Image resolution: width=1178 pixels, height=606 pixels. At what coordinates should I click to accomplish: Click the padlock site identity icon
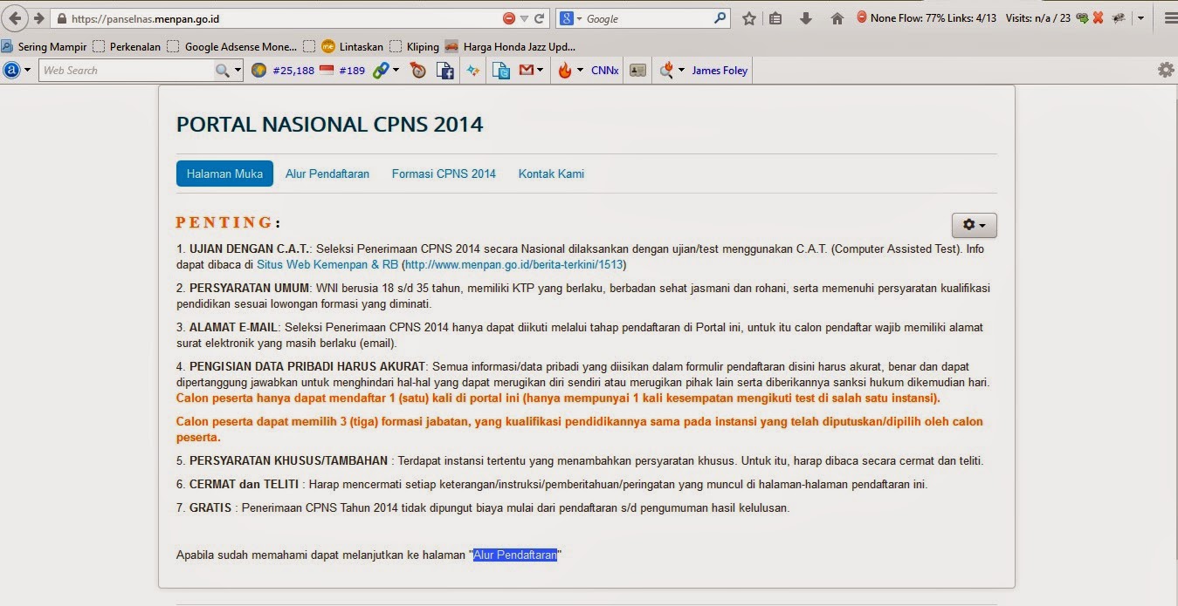[x=60, y=18]
